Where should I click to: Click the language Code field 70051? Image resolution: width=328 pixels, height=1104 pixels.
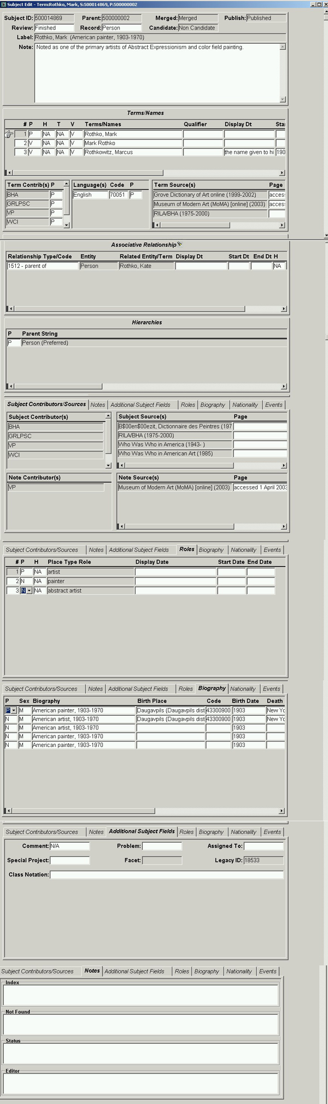[118, 195]
